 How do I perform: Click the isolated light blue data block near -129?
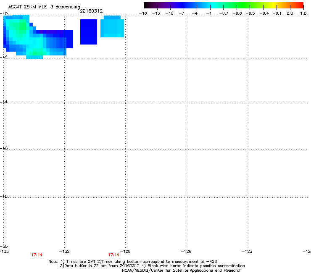pos(112,26)
